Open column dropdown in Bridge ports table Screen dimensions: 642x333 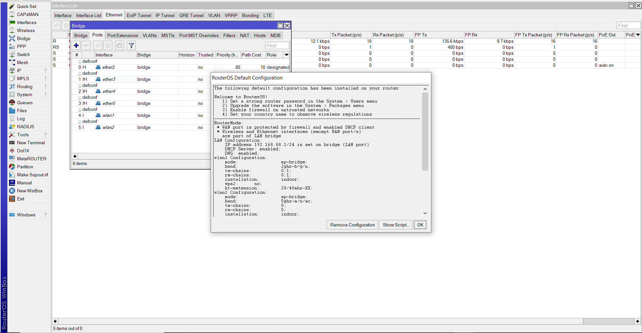click(287, 55)
